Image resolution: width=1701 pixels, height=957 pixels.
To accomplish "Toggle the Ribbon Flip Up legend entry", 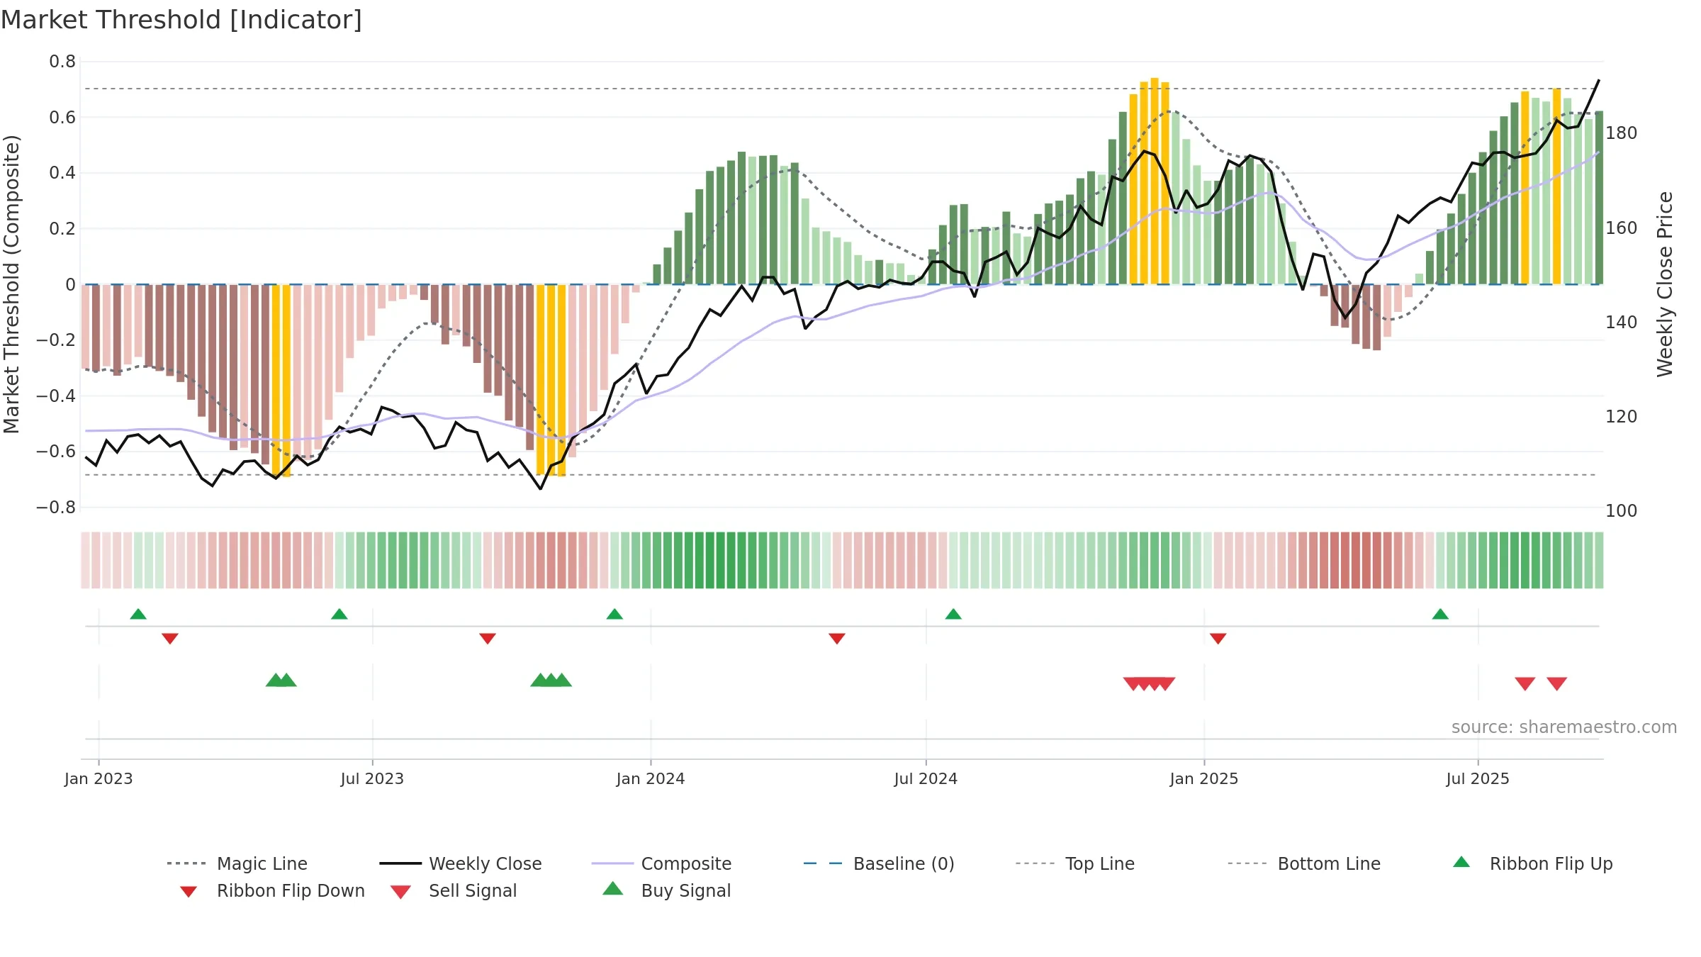I will click(x=1532, y=863).
